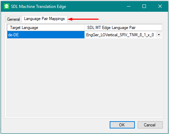169x134 pixels.
Task: Open the dropdown arrow in the de-DE row
Action: 159,35
